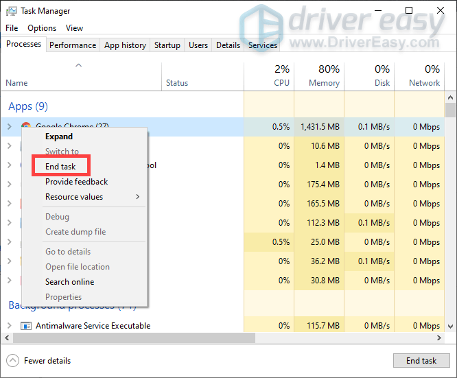The height and width of the screenshot is (378, 457).
Task: Select Provide feedback in context menu
Action: 77,182
